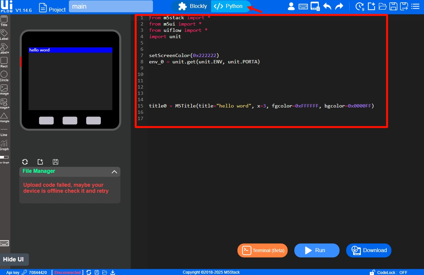Select the Graph element
Screen dimensions: 424x275
4,145
